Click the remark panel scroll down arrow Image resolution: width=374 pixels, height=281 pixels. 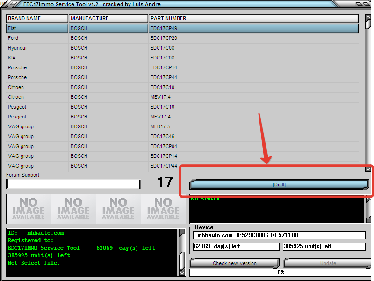[368, 220]
